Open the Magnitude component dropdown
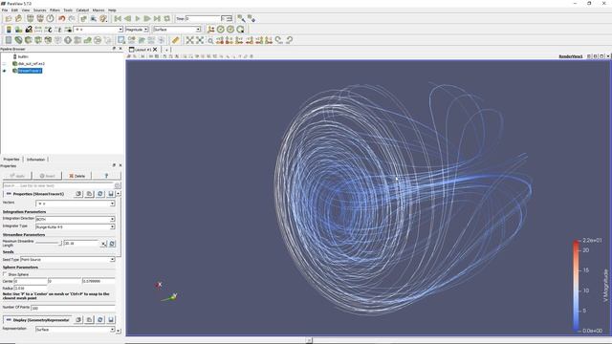The image size is (612, 344). pyautogui.click(x=137, y=30)
